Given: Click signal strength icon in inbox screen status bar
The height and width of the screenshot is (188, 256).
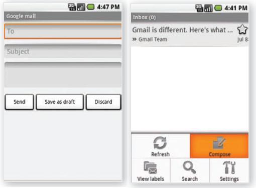Looking at the screenshot, I should 208,8.
